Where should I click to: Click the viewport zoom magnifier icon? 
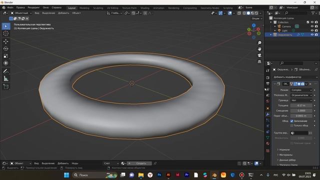coord(259,43)
